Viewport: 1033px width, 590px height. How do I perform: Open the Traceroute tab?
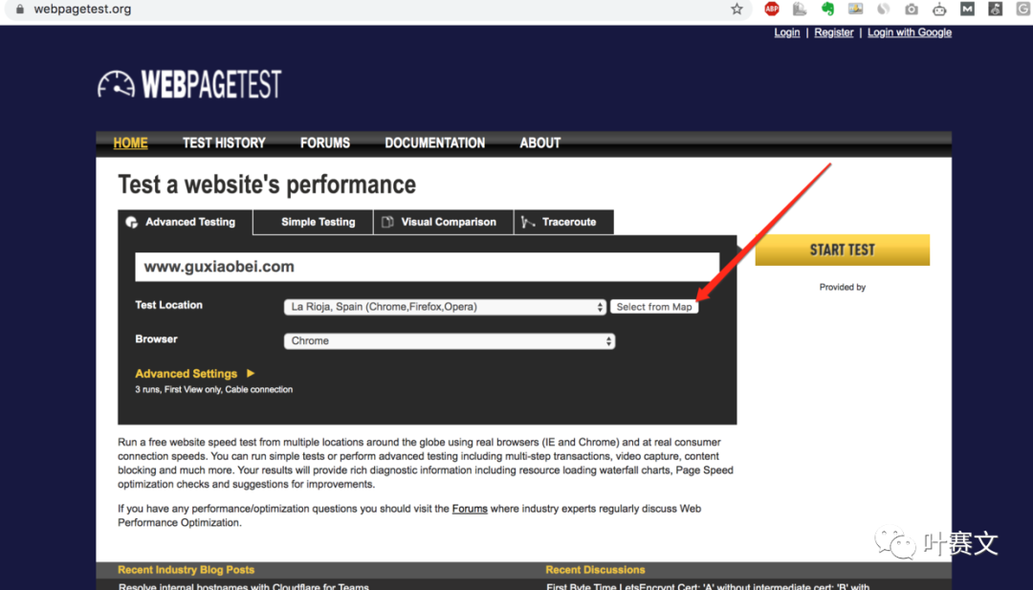point(568,222)
